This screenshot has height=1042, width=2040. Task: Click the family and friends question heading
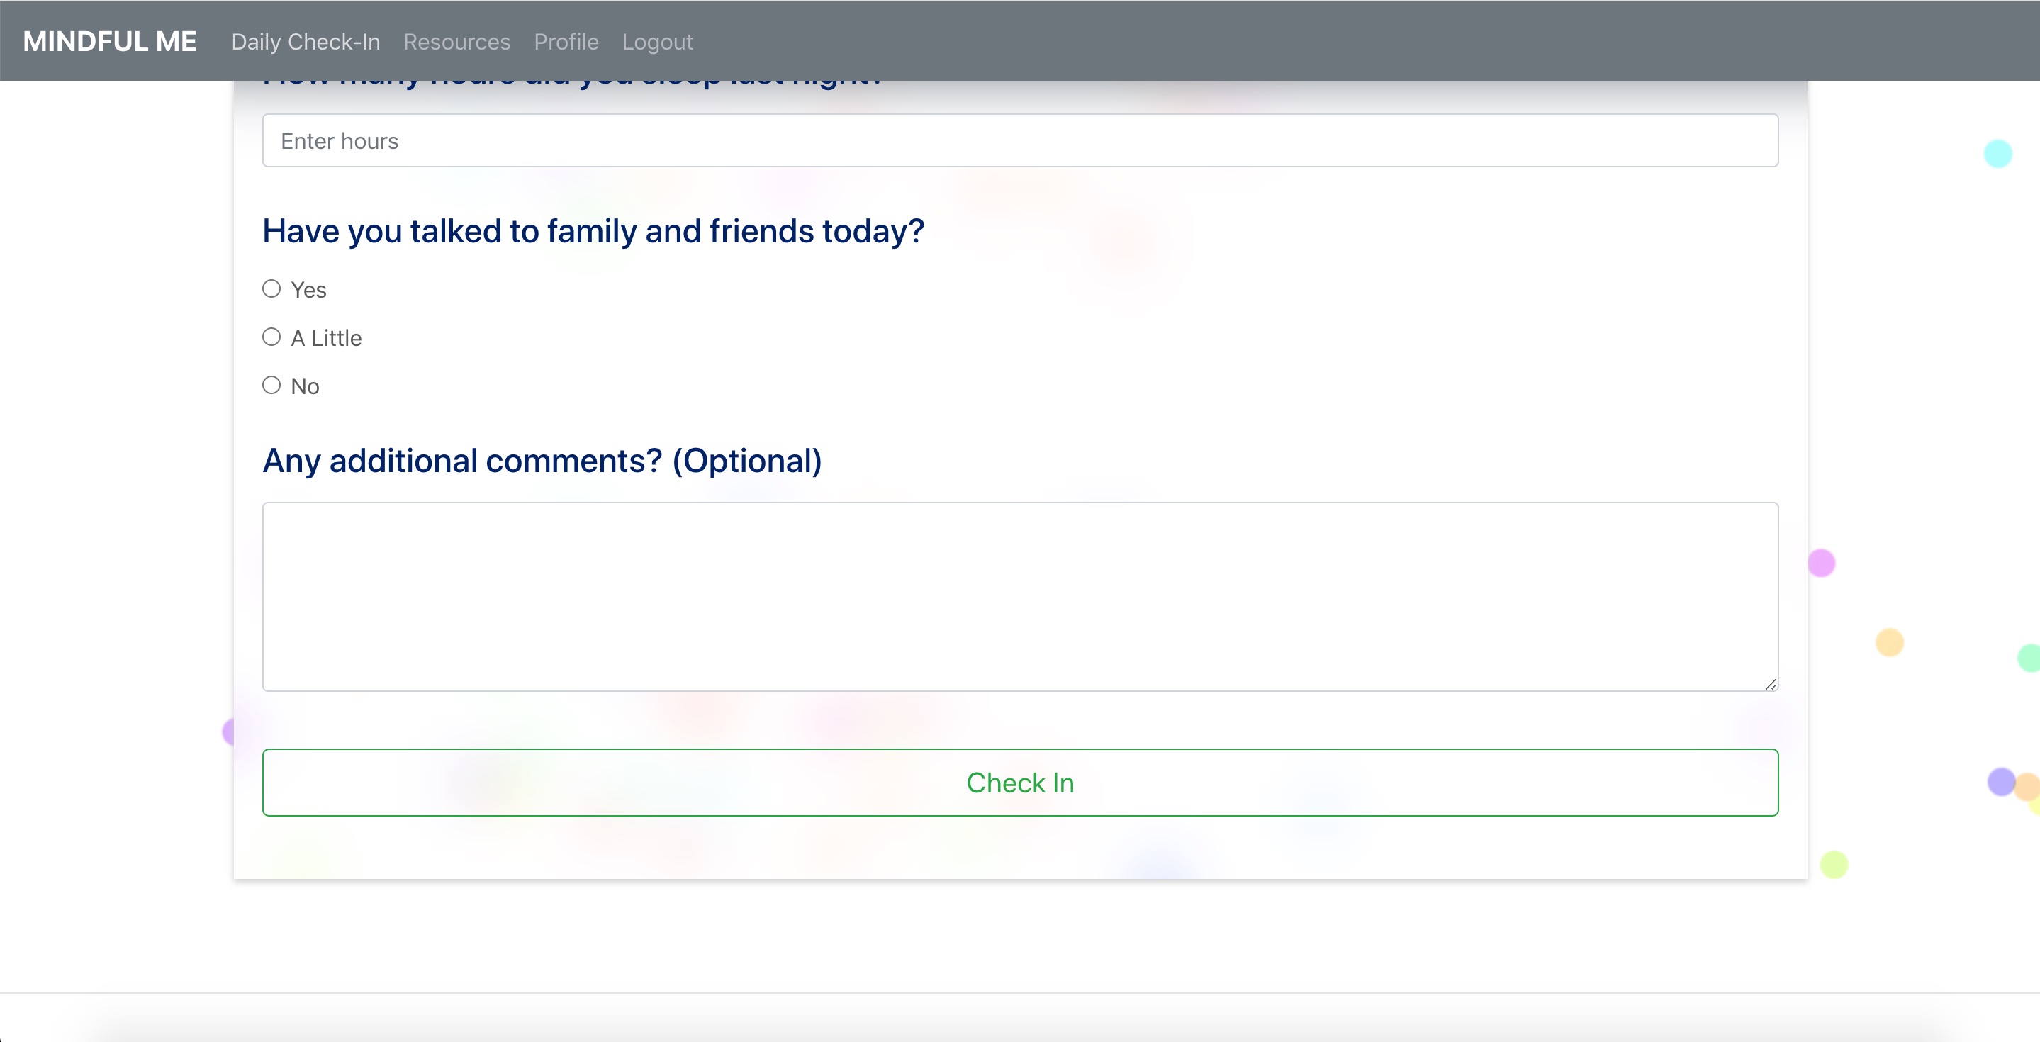tap(593, 231)
